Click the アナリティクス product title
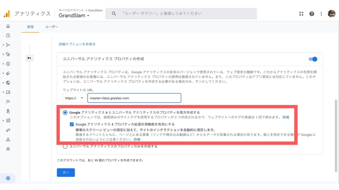Screen dimensions: 339x190 pos(33,14)
